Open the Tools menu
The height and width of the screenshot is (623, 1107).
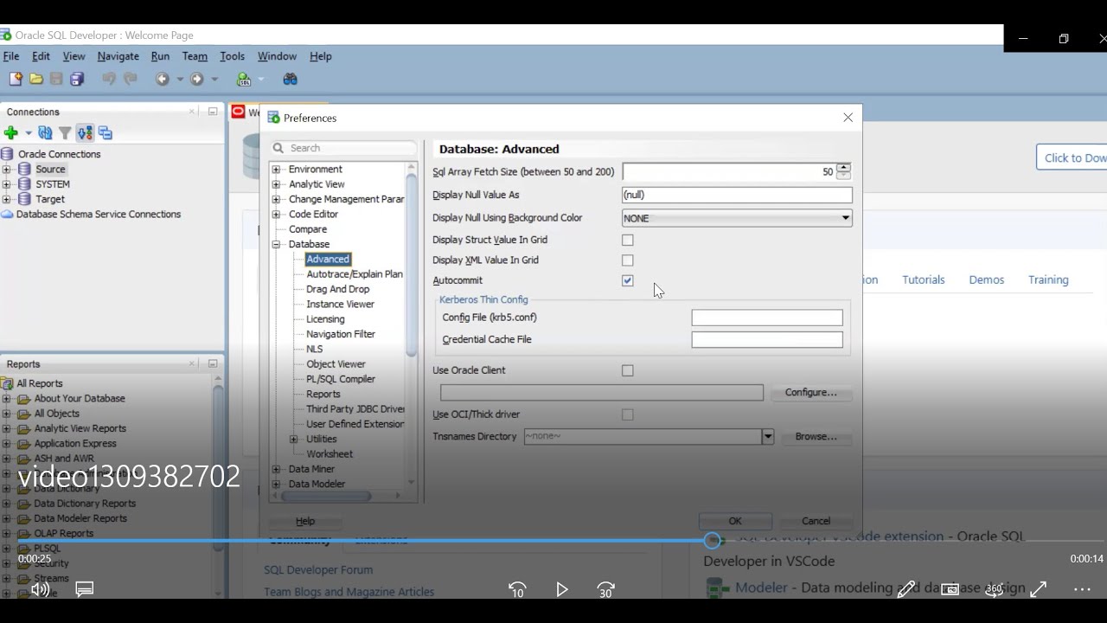coord(232,56)
